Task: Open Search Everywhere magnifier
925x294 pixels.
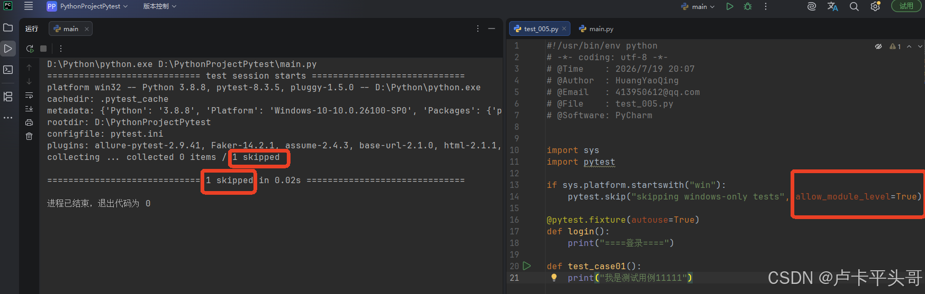Action: tap(854, 6)
